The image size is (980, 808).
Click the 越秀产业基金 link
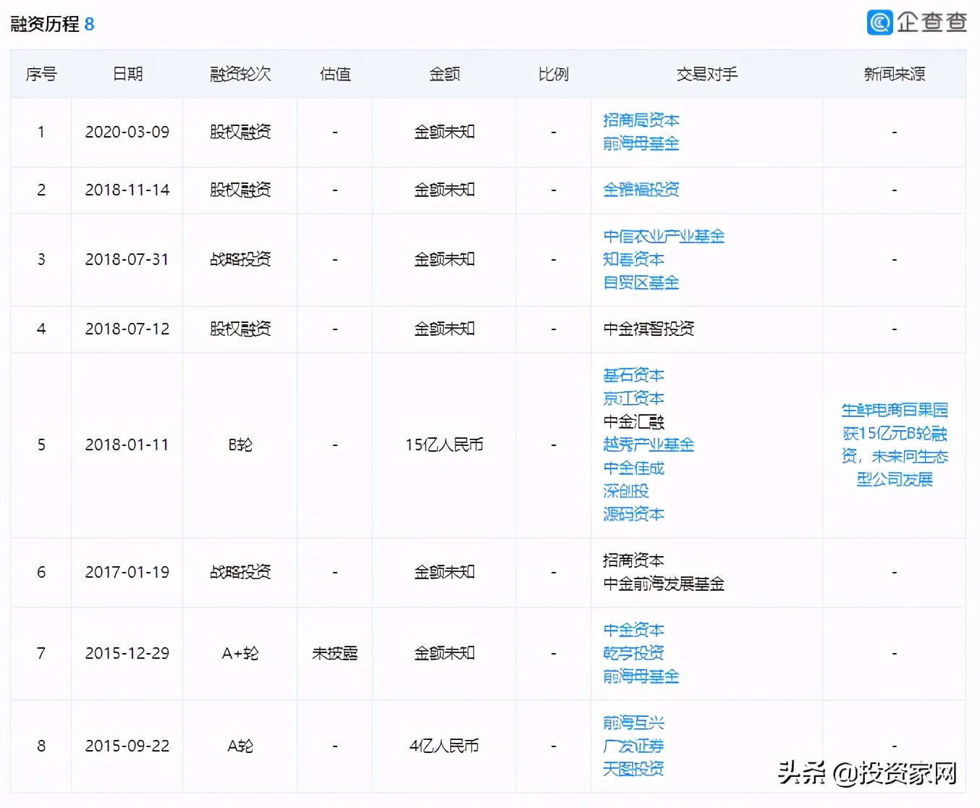coord(648,445)
